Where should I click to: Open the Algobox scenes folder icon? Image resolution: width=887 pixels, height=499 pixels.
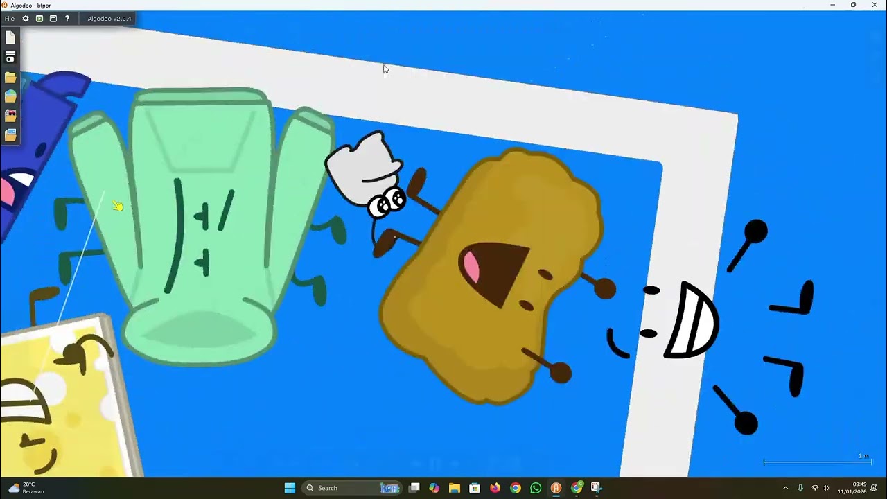click(x=10, y=96)
